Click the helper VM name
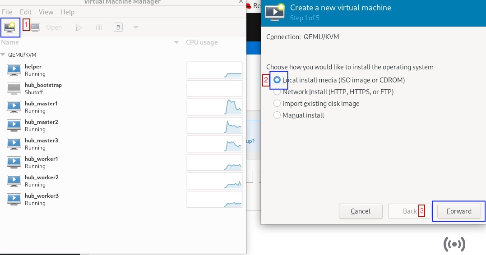This screenshot has height=255, width=486. pos(33,67)
